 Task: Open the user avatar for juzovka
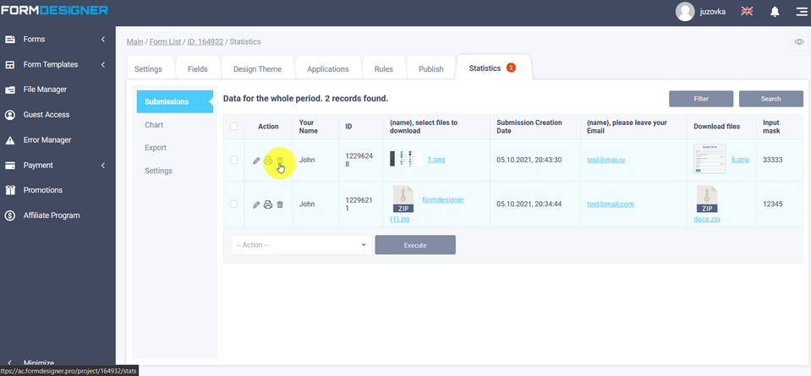[x=685, y=11]
